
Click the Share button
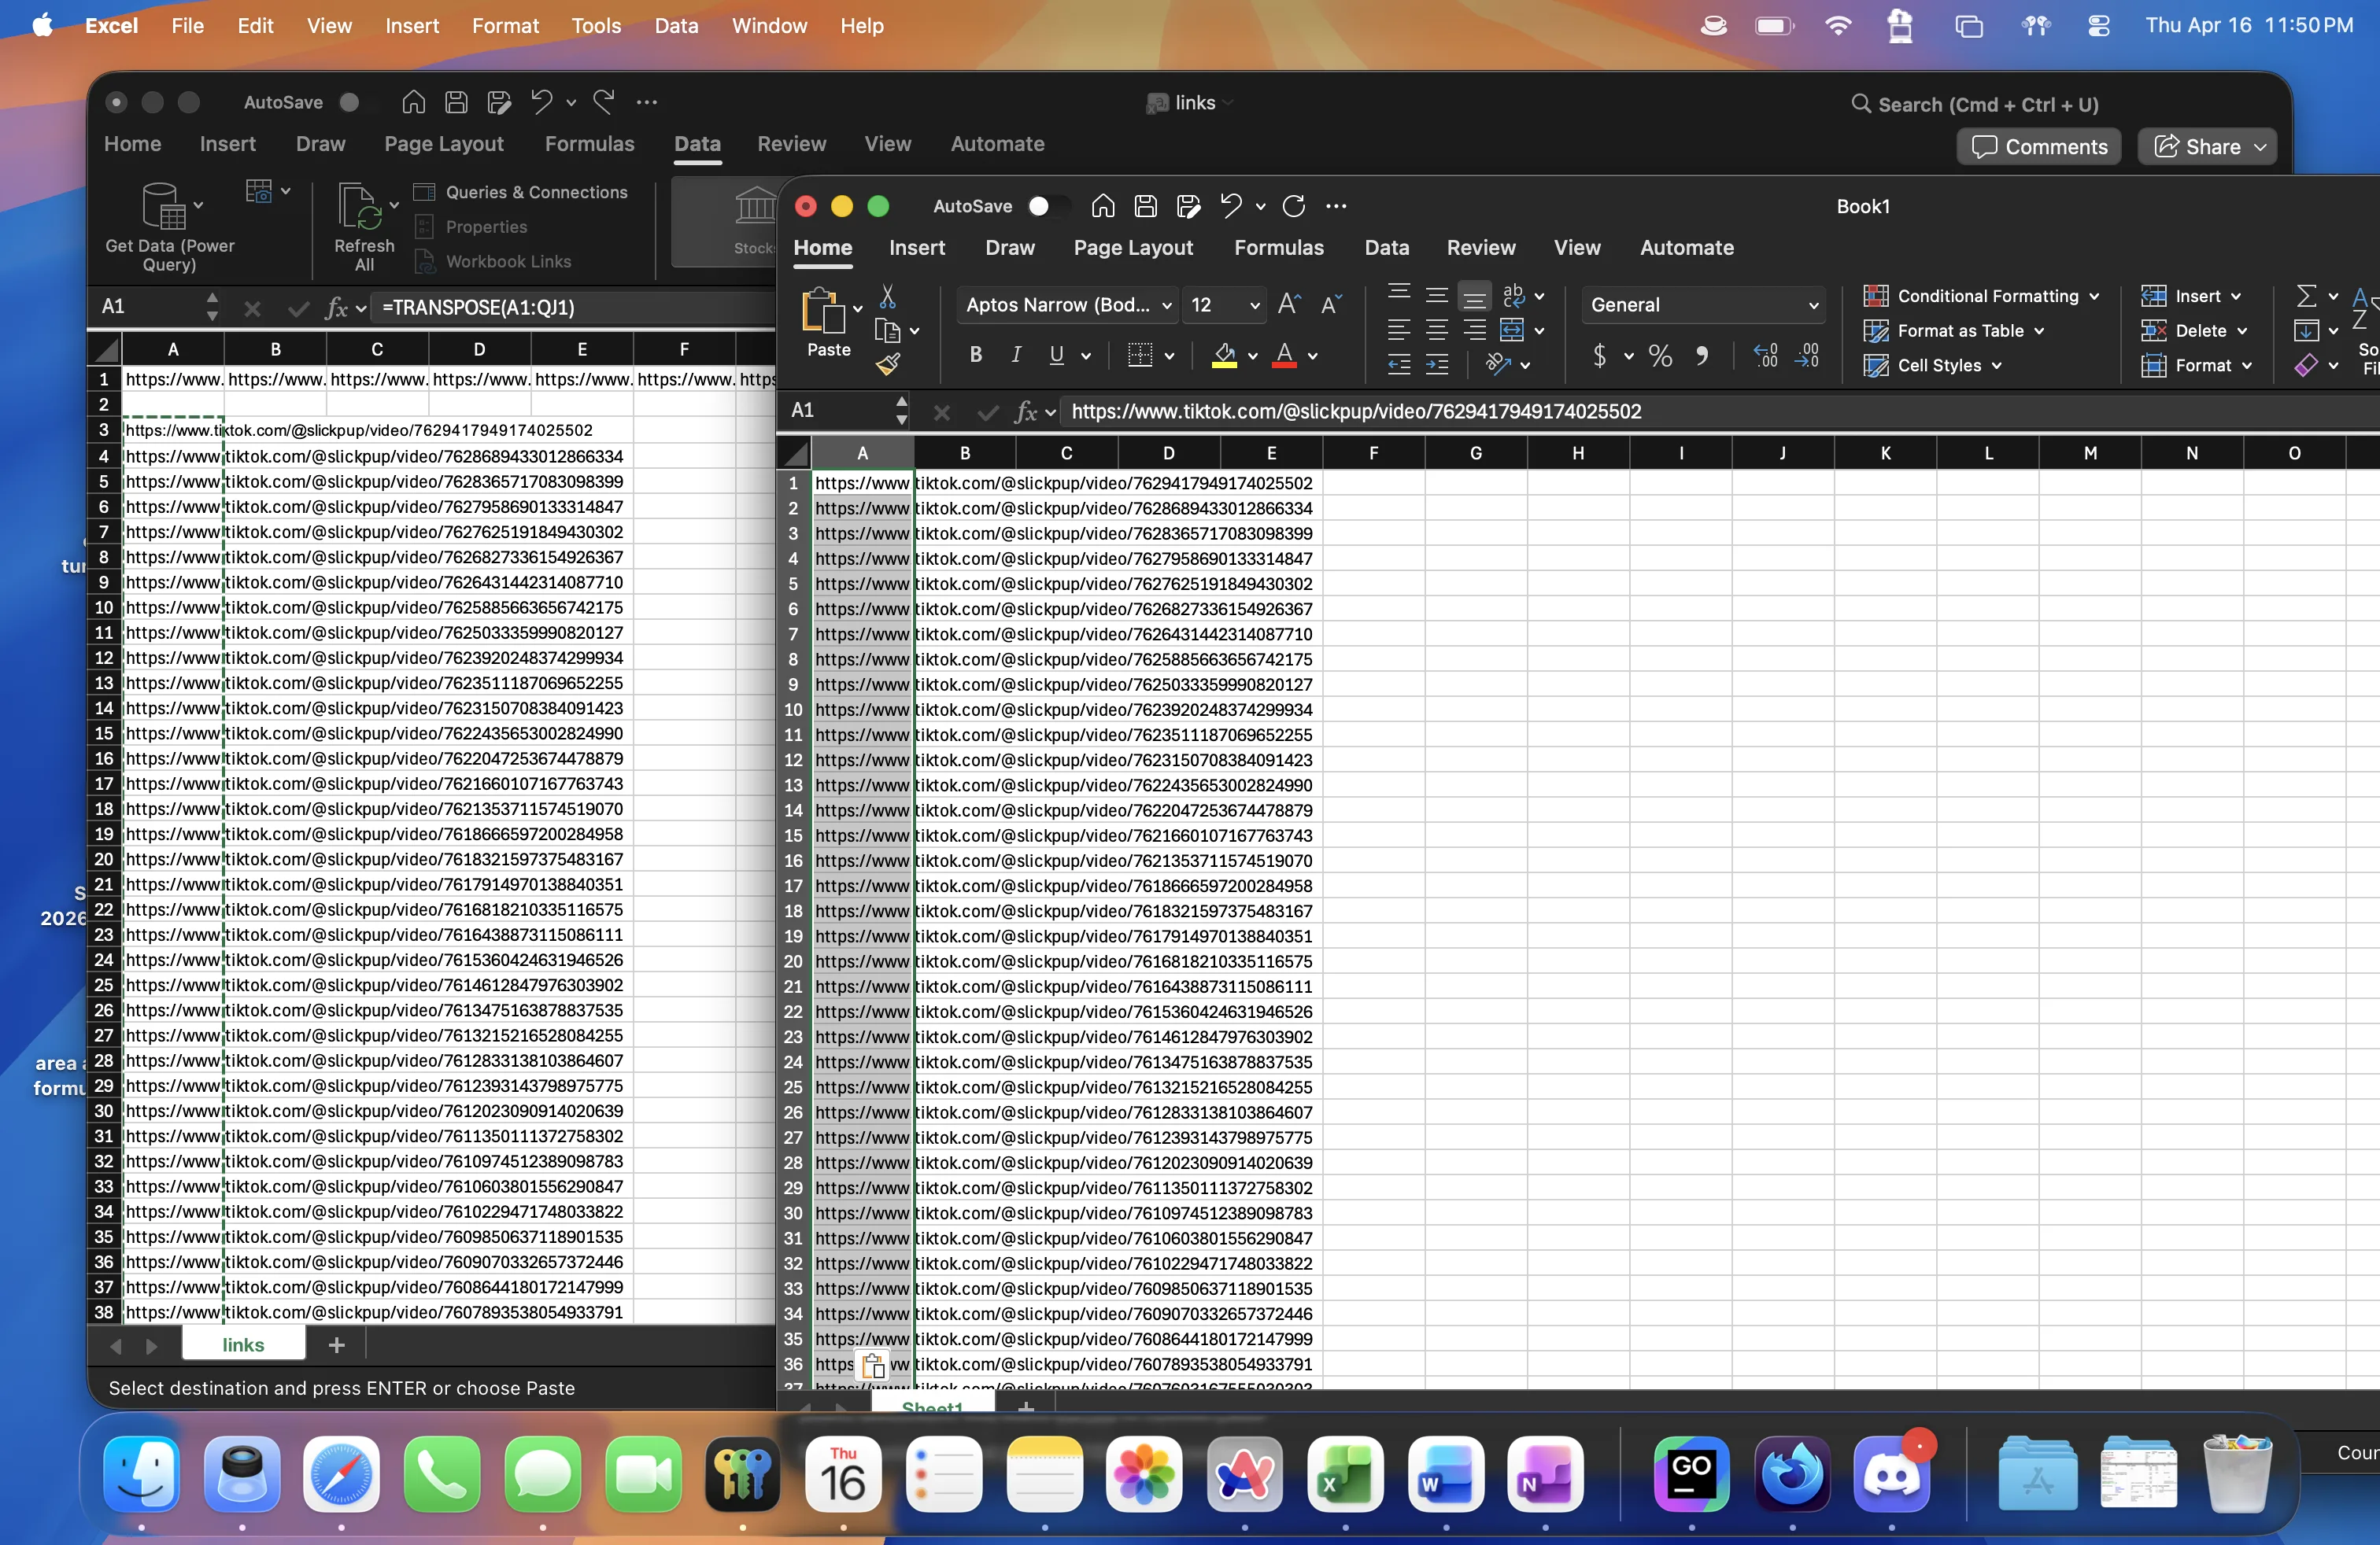(2207, 147)
